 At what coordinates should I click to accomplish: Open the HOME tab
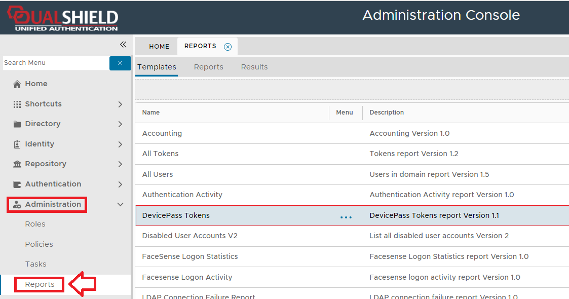(x=159, y=47)
